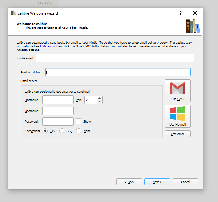Viewport: 218px width, 202px height.
Task: Choose None for encryption
Action: [79, 131]
